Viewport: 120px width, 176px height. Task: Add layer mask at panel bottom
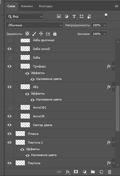click(76, 172)
